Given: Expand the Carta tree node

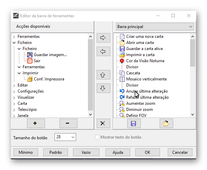Looking at the screenshot, I should pos(14,104).
